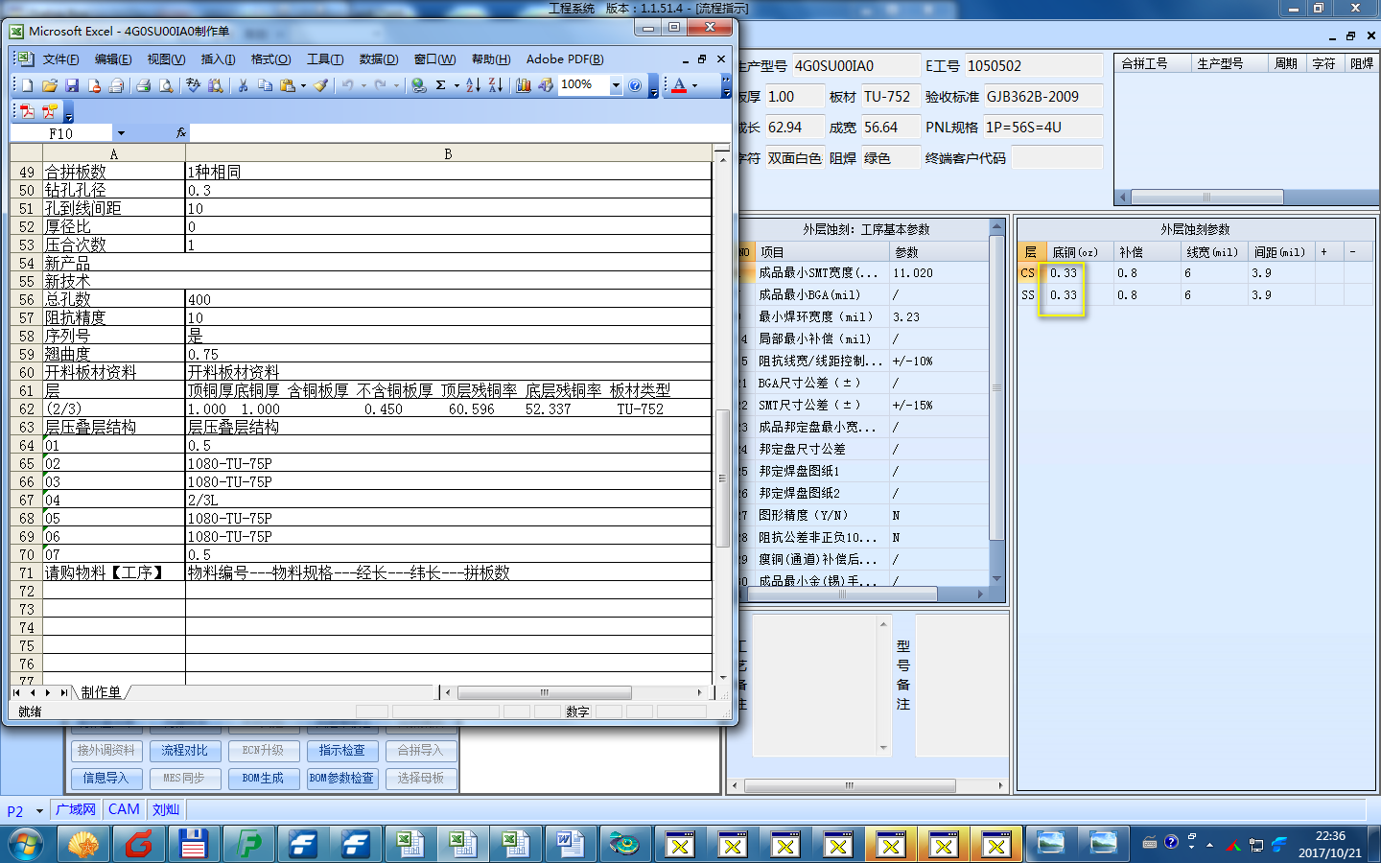This screenshot has height=863, width=1381.
Task: Click the Save icon in Excel toolbar
Action: point(72,85)
